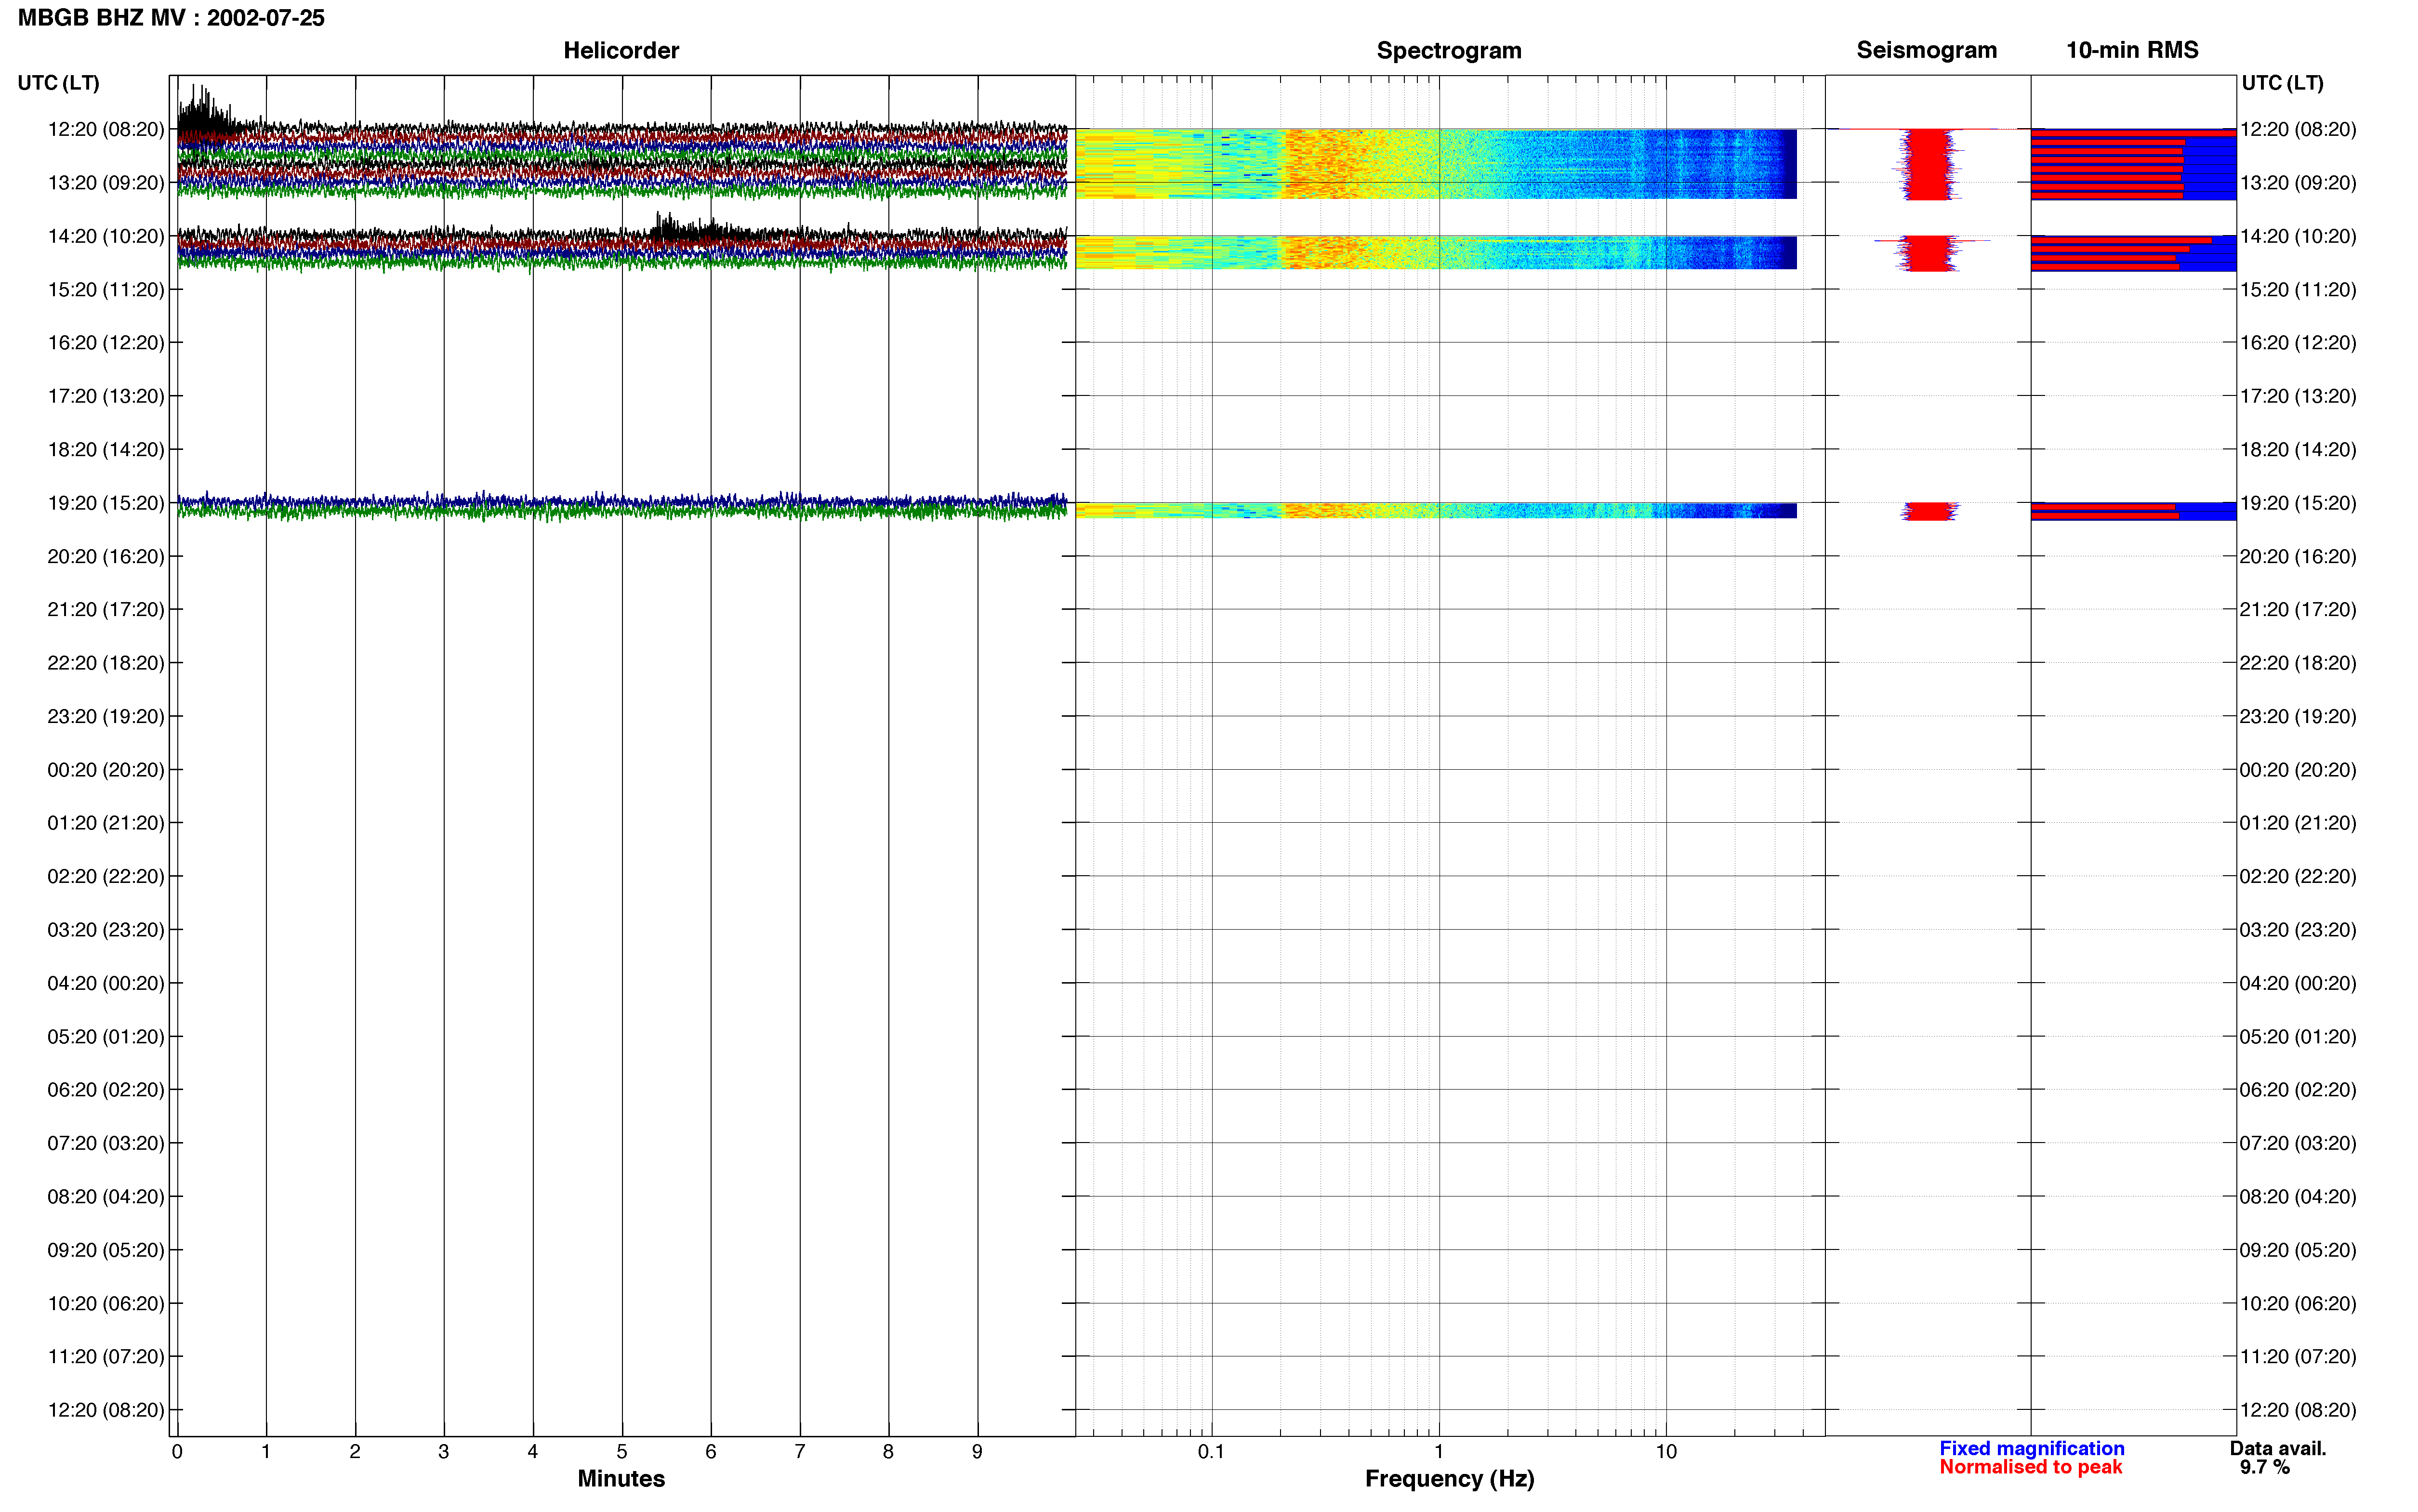The width and height of the screenshot is (2418, 1512).
Task: Click the 9.7 % data availability value
Action: pos(2264,1467)
